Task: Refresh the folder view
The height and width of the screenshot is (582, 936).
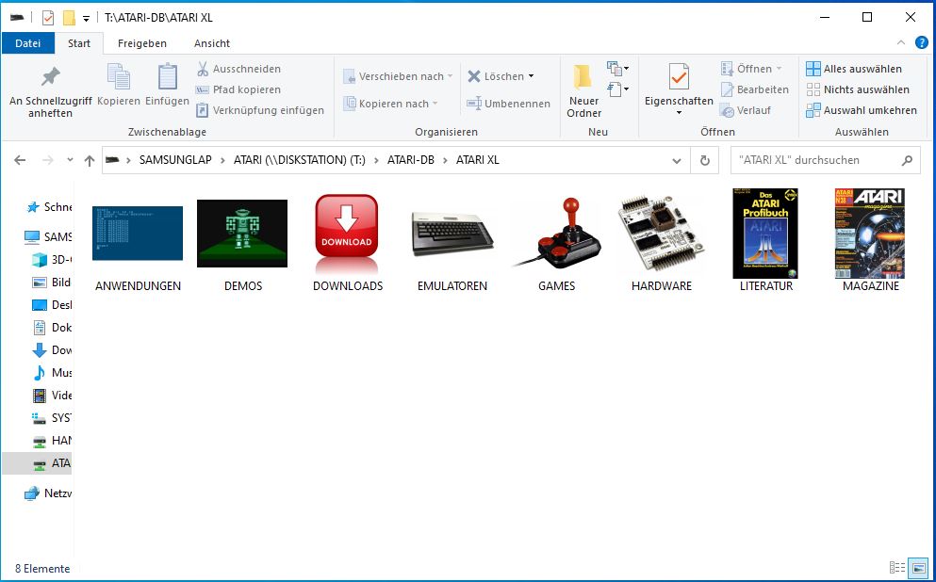Action: coord(705,160)
